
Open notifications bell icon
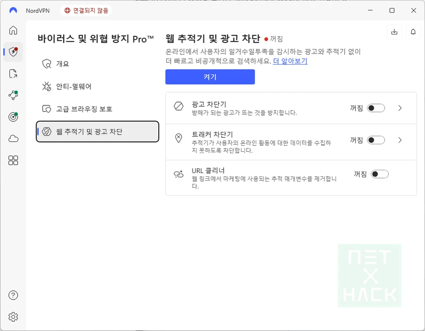pos(413,32)
